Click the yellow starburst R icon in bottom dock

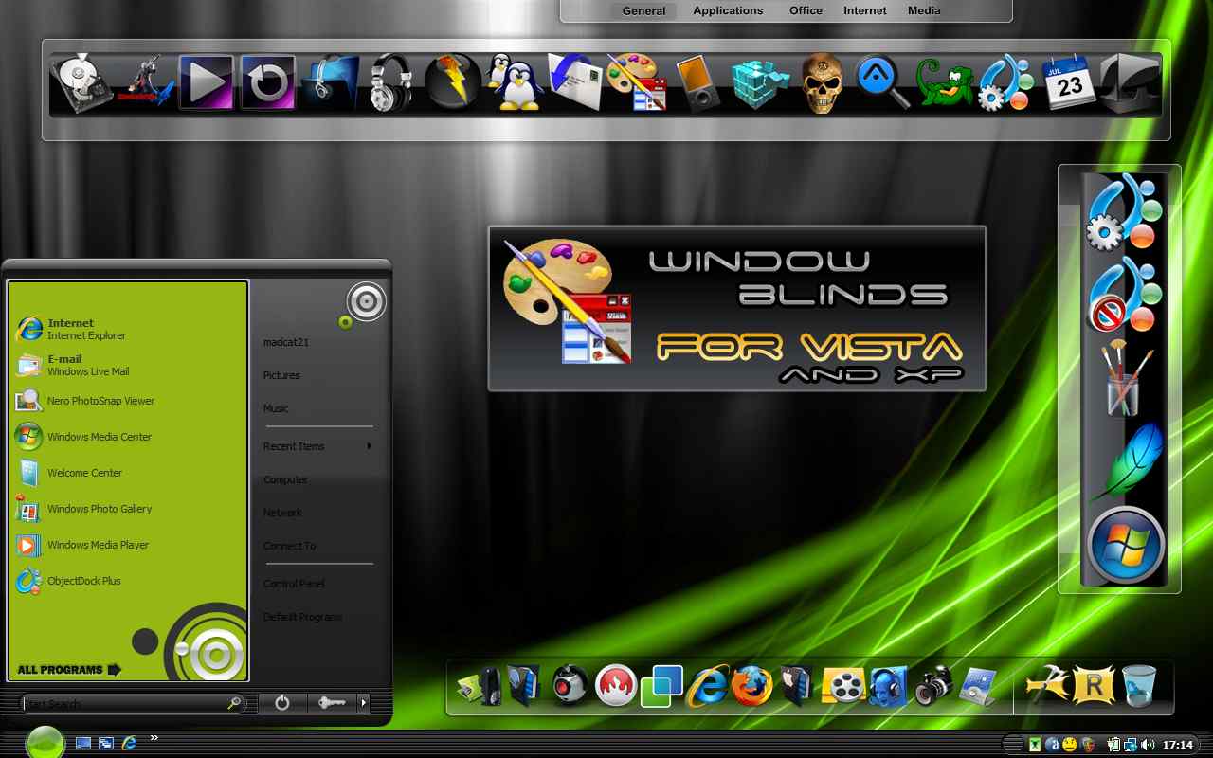(1093, 685)
